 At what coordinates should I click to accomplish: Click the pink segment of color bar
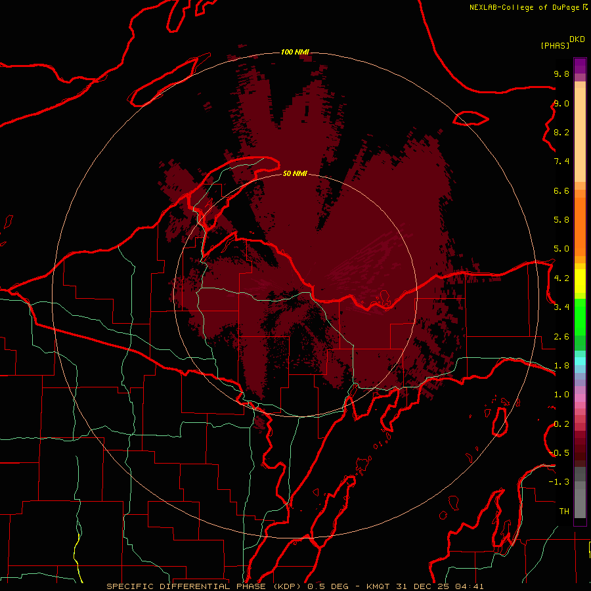click(580, 398)
